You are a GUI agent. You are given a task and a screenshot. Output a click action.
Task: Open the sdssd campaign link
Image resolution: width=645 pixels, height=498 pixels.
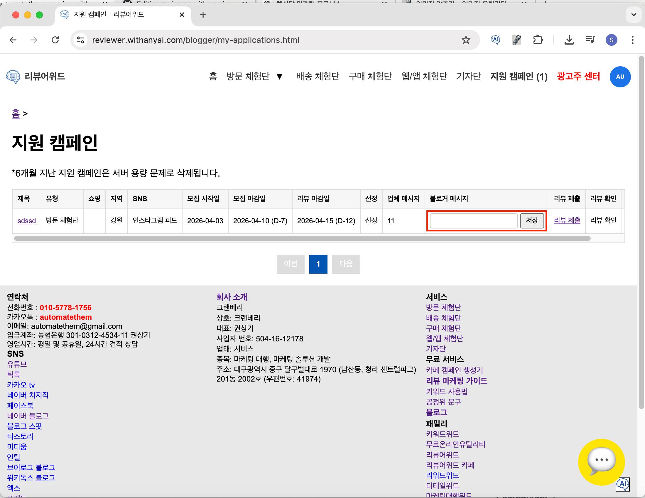click(x=27, y=221)
